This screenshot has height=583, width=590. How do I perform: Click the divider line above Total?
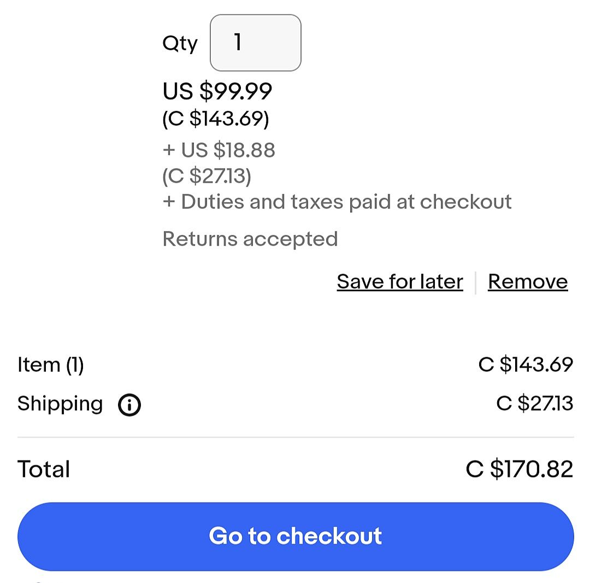(295, 438)
